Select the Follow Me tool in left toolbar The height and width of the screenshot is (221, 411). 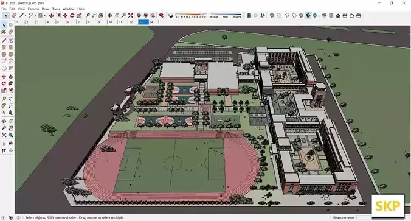(x=10, y=83)
